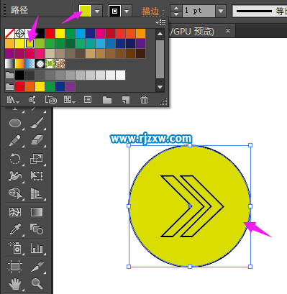Open the Show Swatch Kinds menu
The image size is (287, 294).
pos(70,99)
